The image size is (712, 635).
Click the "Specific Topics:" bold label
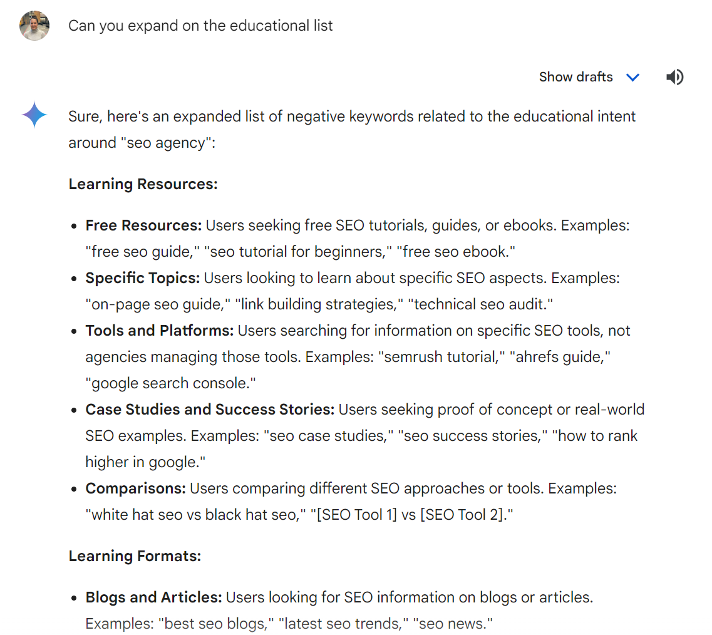click(x=143, y=278)
